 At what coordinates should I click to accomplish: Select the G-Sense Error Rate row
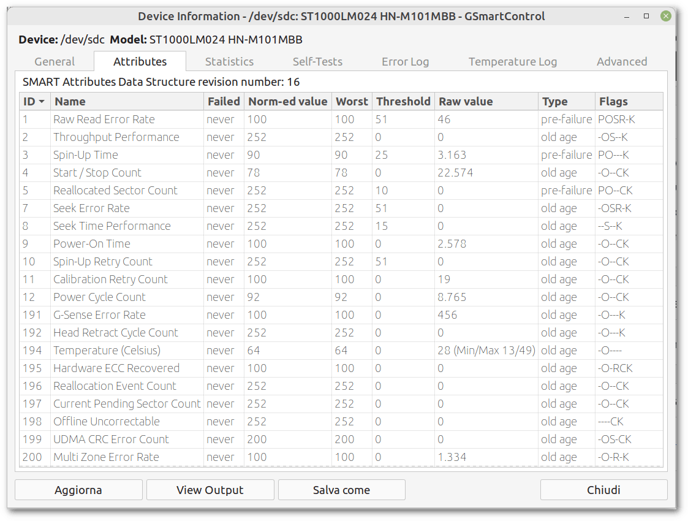tap(341, 314)
